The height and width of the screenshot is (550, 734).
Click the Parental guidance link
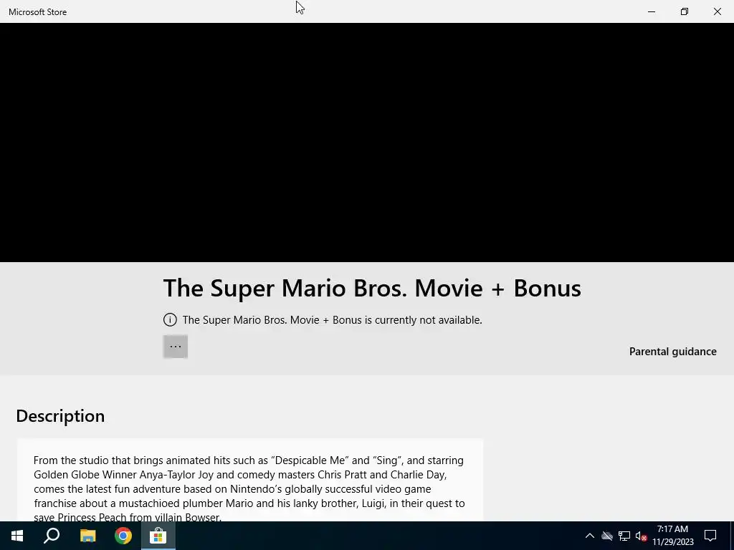pyautogui.click(x=672, y=352)
